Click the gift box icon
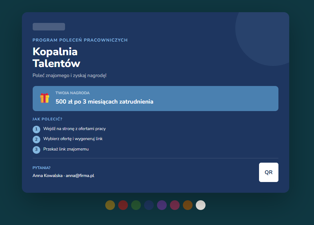The width and height of the screenshot is (314, 225). click(x=45, y=98)
